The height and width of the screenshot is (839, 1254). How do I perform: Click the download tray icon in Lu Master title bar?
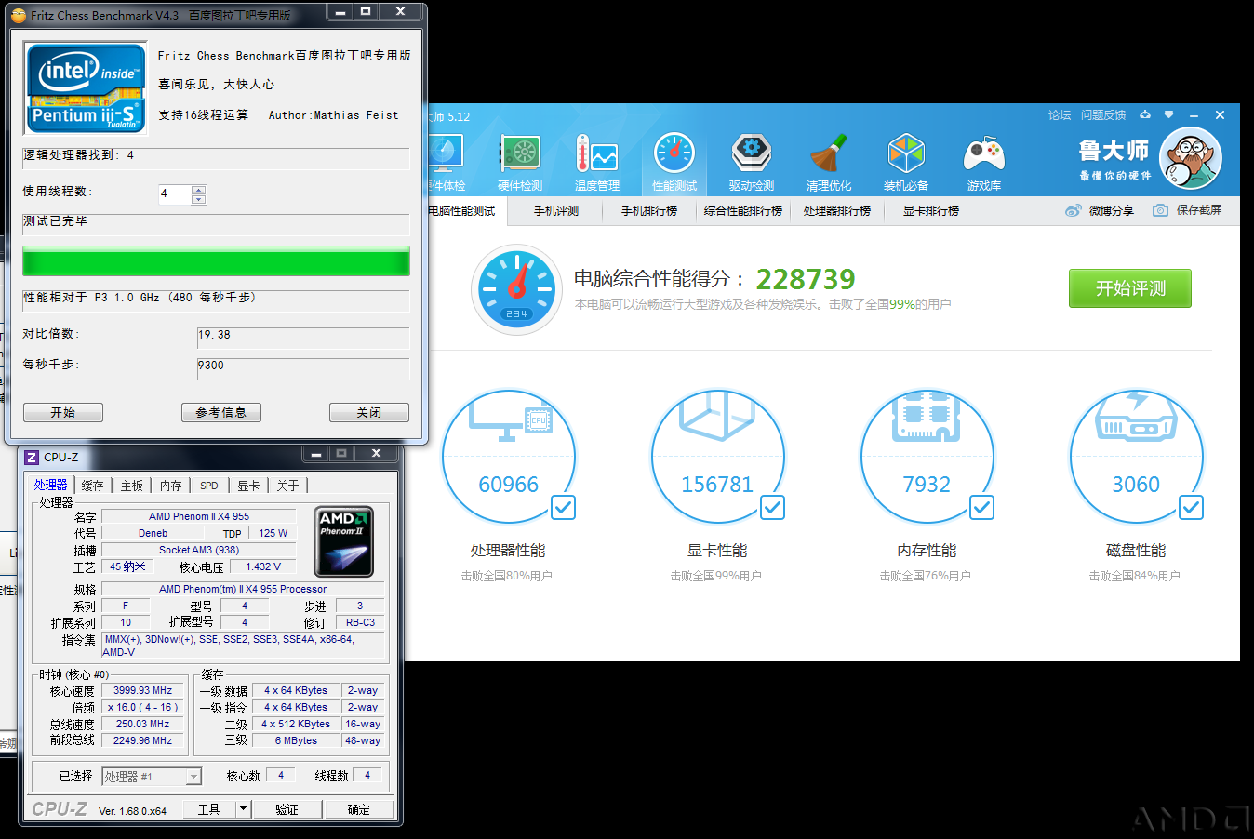click(x=1145, y=115)
